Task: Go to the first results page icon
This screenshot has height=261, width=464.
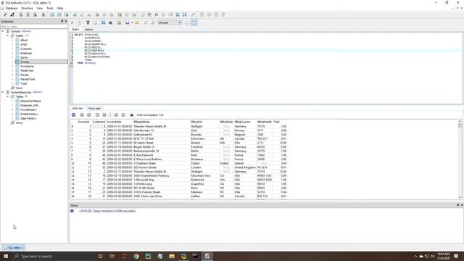Action: click(x=97, y=115)
